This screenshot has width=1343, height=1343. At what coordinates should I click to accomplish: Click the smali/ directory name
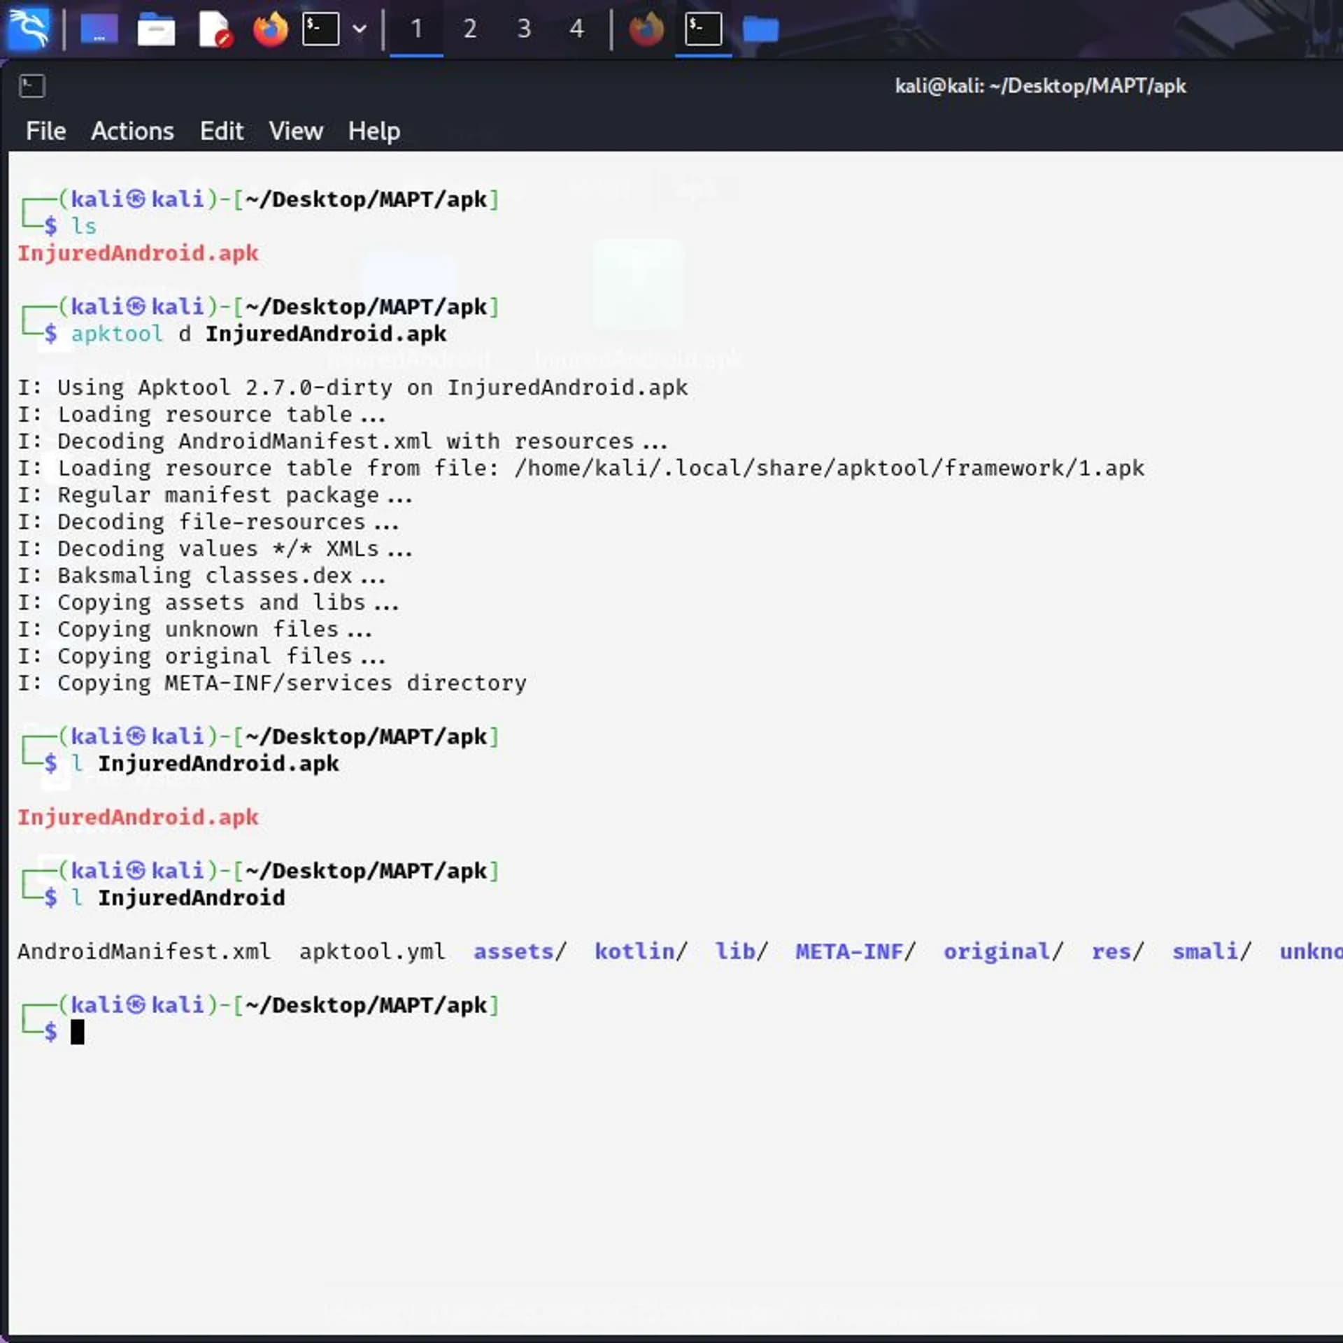(x=1211, y=952)
